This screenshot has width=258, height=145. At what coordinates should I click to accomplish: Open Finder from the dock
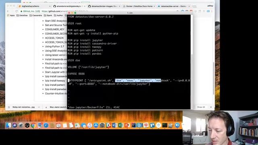pyautogui.click(x=8, y=125)
